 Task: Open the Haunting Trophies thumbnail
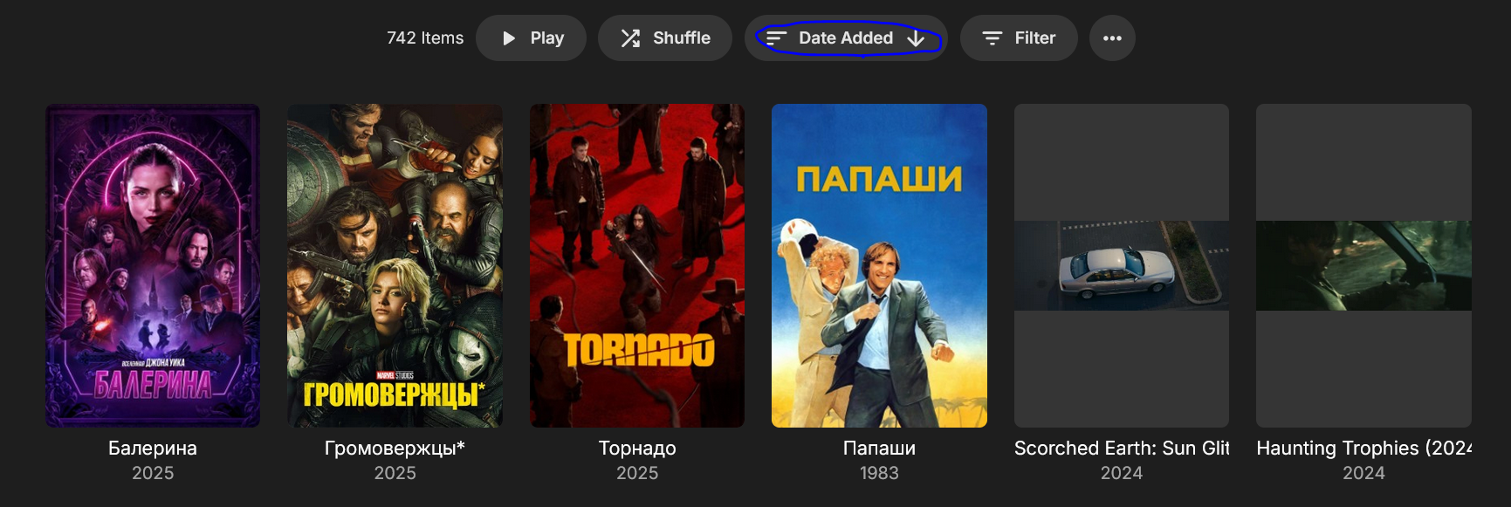pyautogui.click(x=1363, y=266)
